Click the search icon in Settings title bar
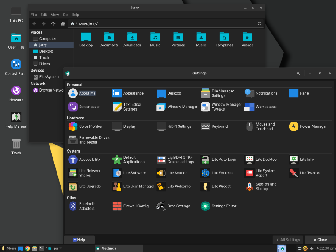Viewport: 336px width, 252px height. tap(298, 73)
